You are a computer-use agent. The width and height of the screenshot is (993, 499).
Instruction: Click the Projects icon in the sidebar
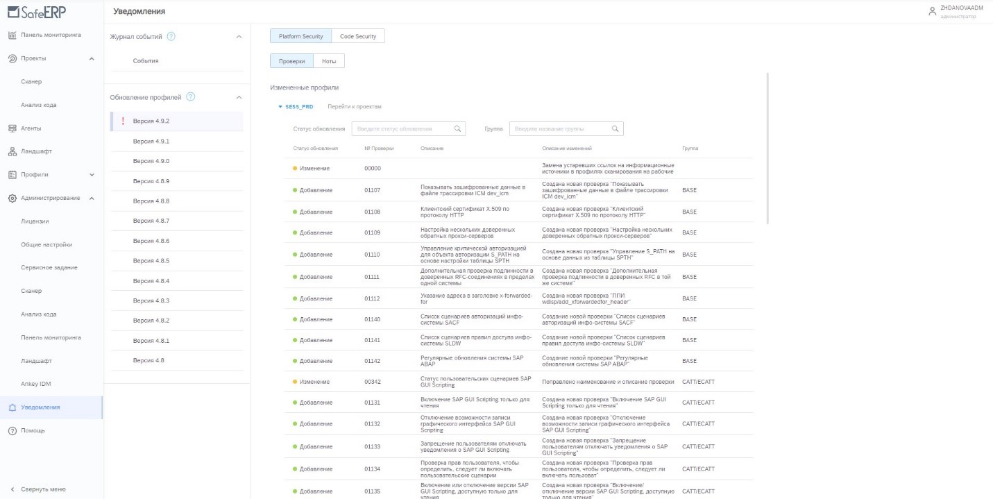12,58
